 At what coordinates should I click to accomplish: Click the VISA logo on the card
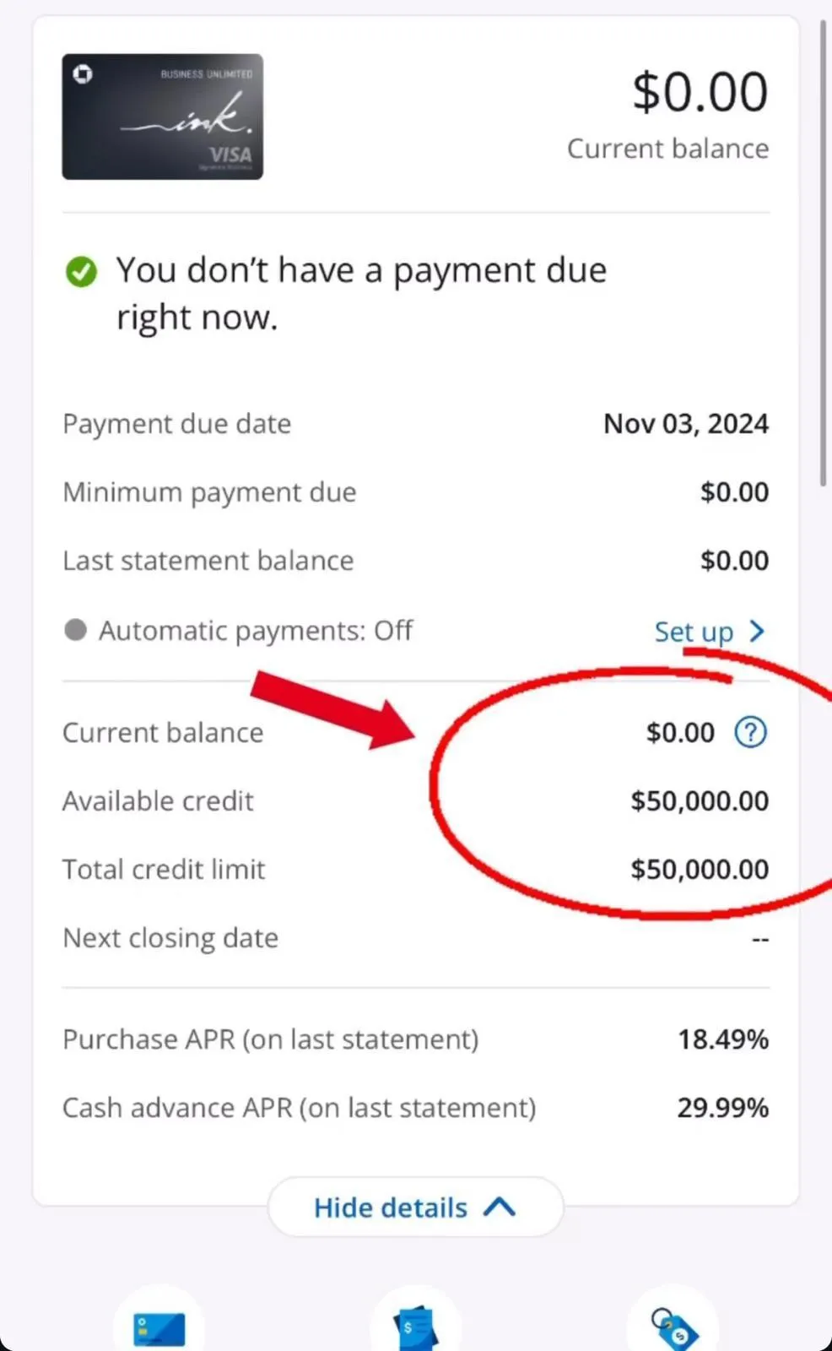click(230, 155)
